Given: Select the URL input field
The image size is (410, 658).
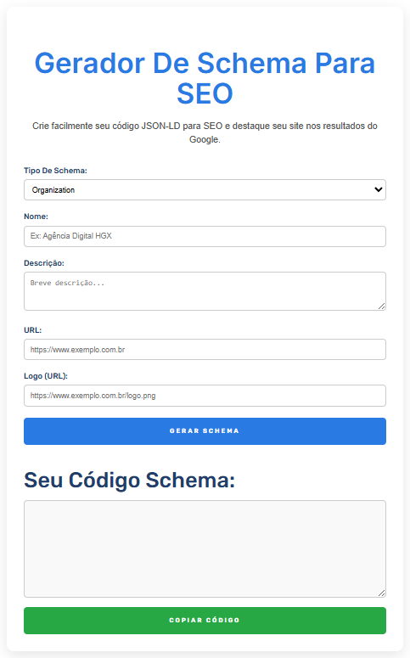Looking at the screenshot, I should 205,350.
